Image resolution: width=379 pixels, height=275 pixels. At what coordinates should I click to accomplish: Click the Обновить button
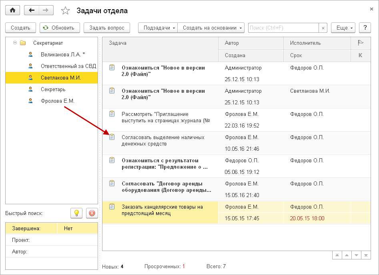(60, 28)
